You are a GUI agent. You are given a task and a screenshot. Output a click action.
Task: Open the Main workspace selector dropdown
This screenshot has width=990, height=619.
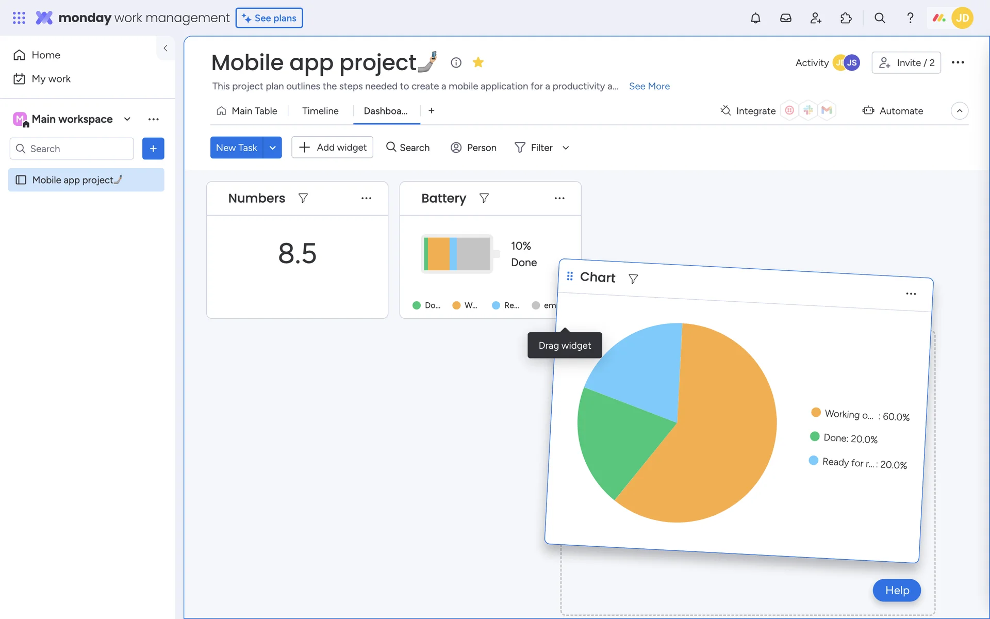(x=127, y=119)
